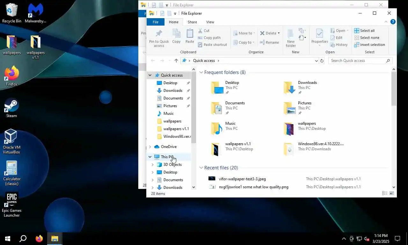Open the address bar history dropdown
Screen dimensions: 408x245
click(x=316, y=61)
